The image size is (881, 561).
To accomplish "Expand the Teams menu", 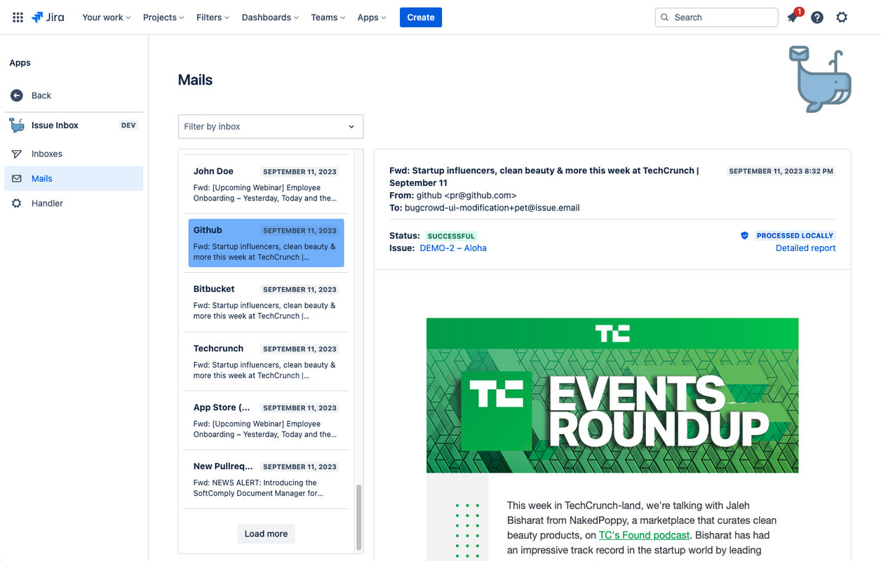I will coord(328,18).
